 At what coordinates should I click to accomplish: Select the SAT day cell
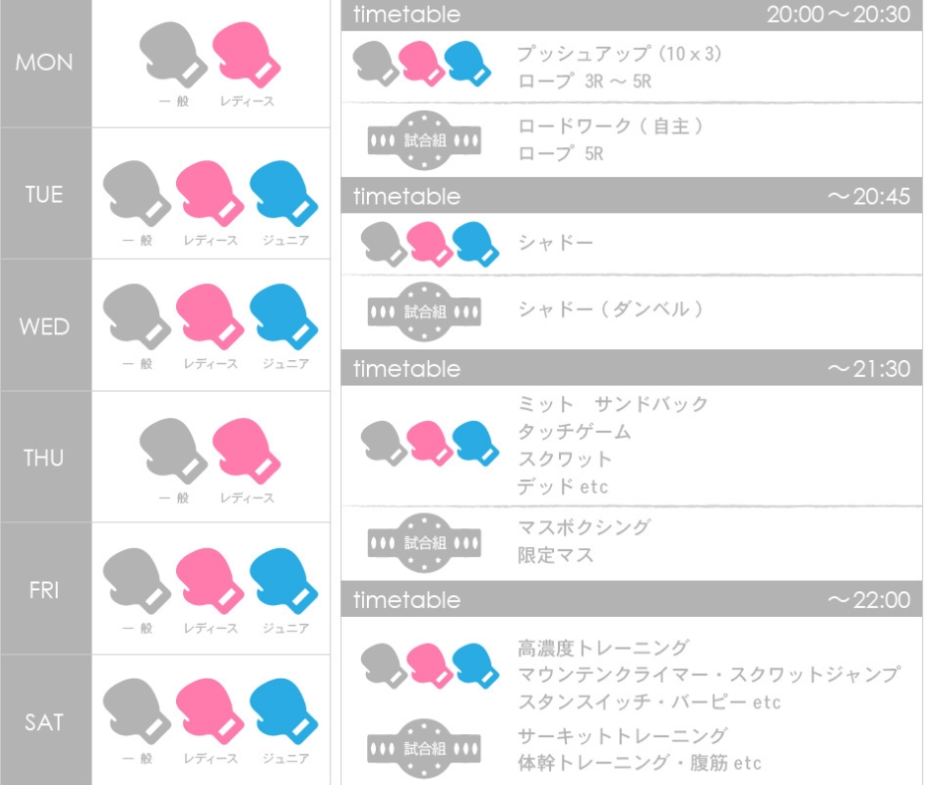[45, 721]
